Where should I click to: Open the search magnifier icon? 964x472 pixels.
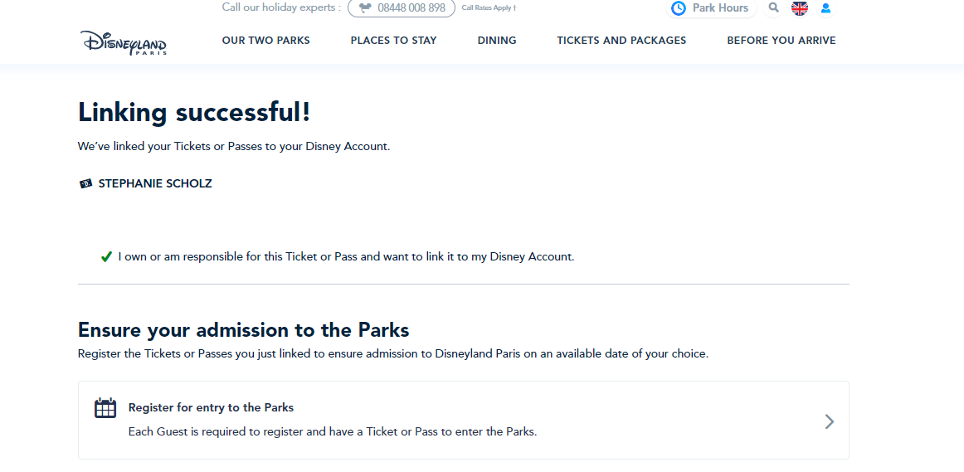(x=773, y=8)
